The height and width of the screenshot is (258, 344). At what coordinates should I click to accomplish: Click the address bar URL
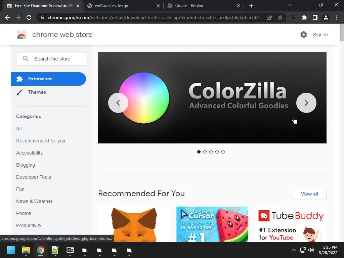pyautogui.click(x=155, y=17)
